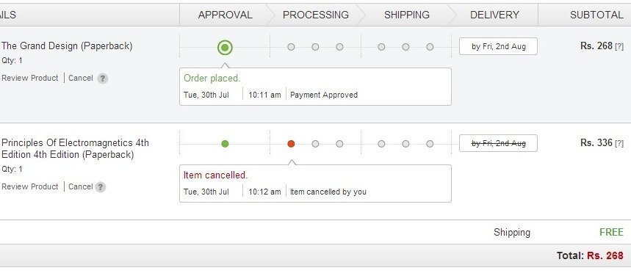
Task: Select the green Order placed status marker
Action: click(x=225, y=48)
